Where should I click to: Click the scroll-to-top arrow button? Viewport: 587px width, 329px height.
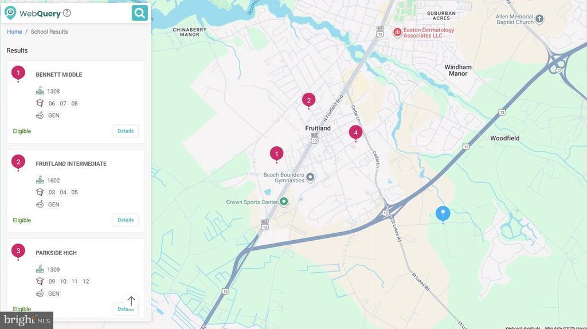click(131, 301)
